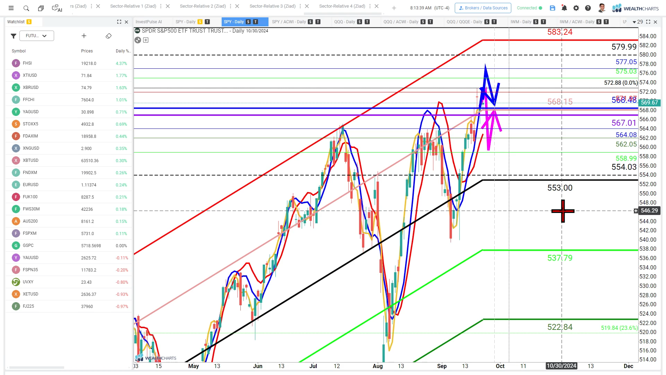Save the workspace with disk icon

(553, 8)
